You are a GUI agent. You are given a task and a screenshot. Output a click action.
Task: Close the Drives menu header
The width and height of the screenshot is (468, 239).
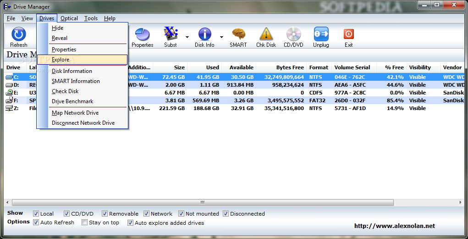coord(47,18)
